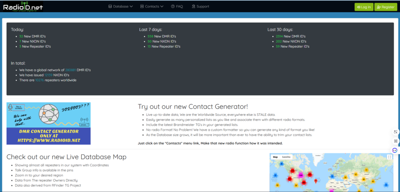
Task: Open the Contacts dropdown menu
Action: (x=152, y=7)
